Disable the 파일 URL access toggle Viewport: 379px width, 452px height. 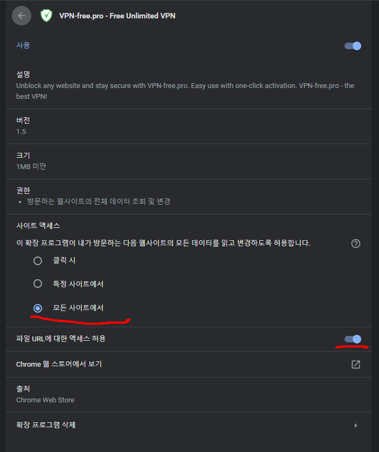[353, 339]
